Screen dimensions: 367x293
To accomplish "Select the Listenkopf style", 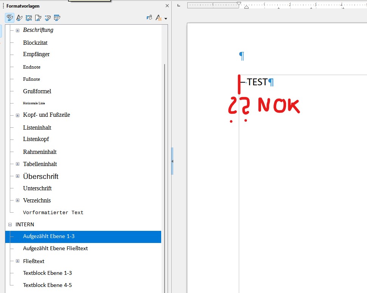I will pos(36,139).
